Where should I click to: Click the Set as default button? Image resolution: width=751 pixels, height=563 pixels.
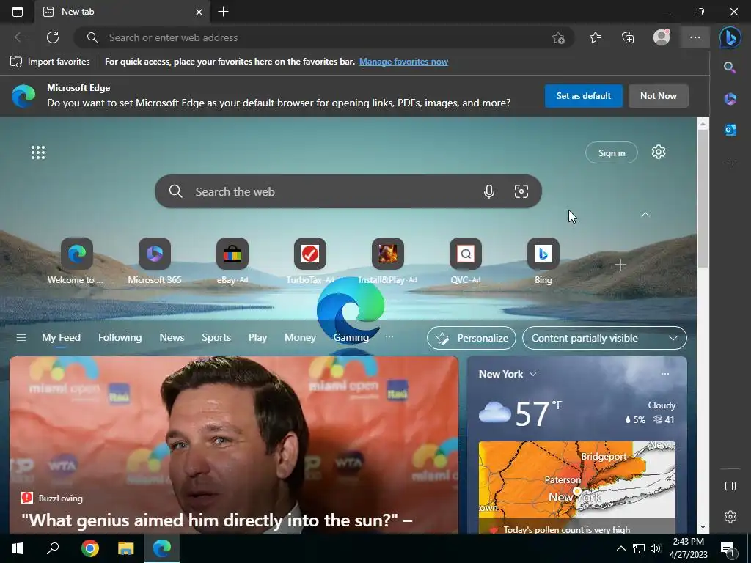(583, 96)
